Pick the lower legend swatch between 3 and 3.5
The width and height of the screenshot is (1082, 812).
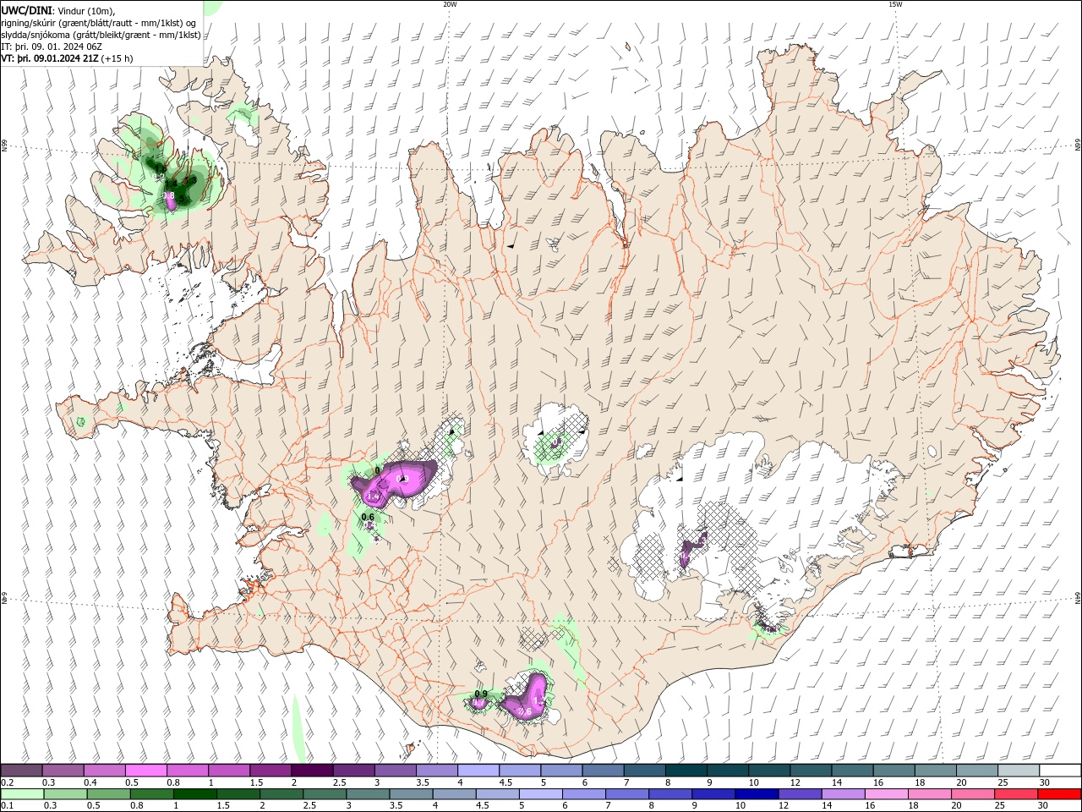[x=367, y=794]
